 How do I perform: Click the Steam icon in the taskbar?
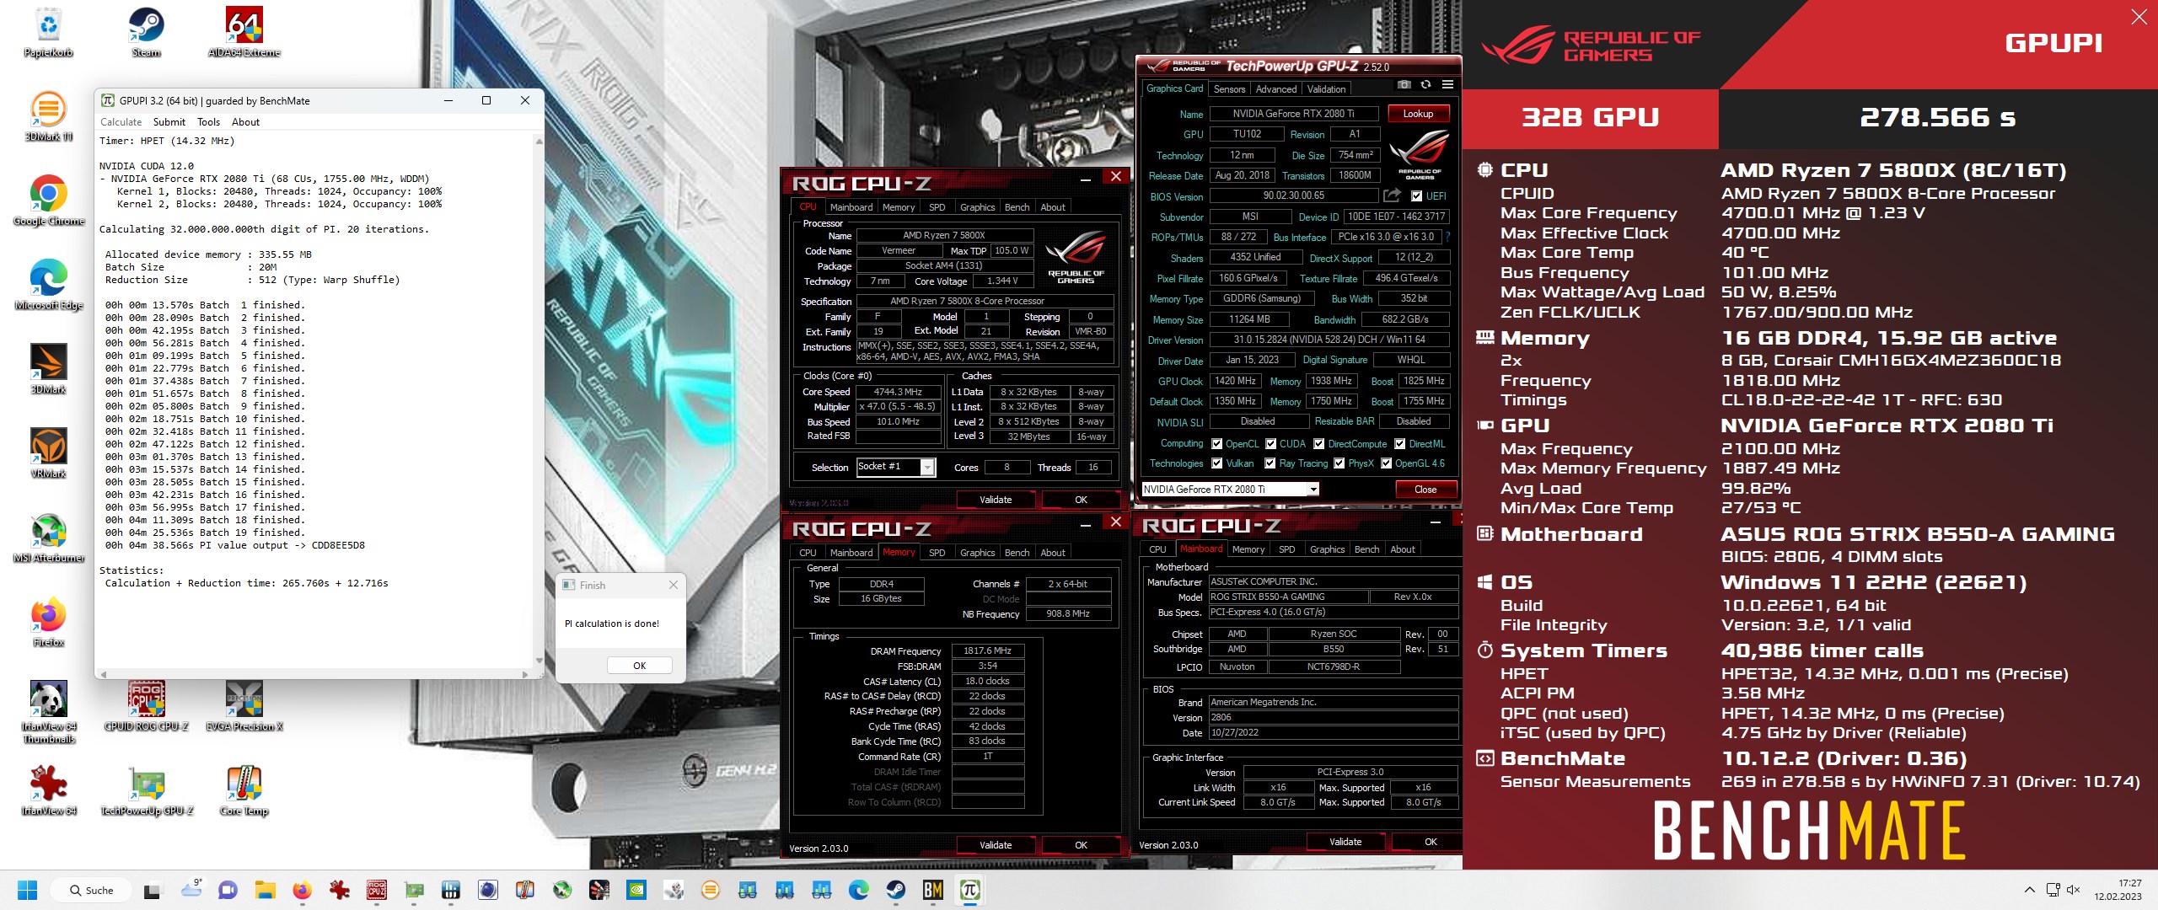click(895, 890)
